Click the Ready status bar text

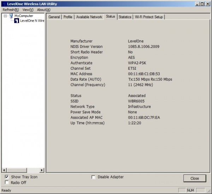[6, 190]
